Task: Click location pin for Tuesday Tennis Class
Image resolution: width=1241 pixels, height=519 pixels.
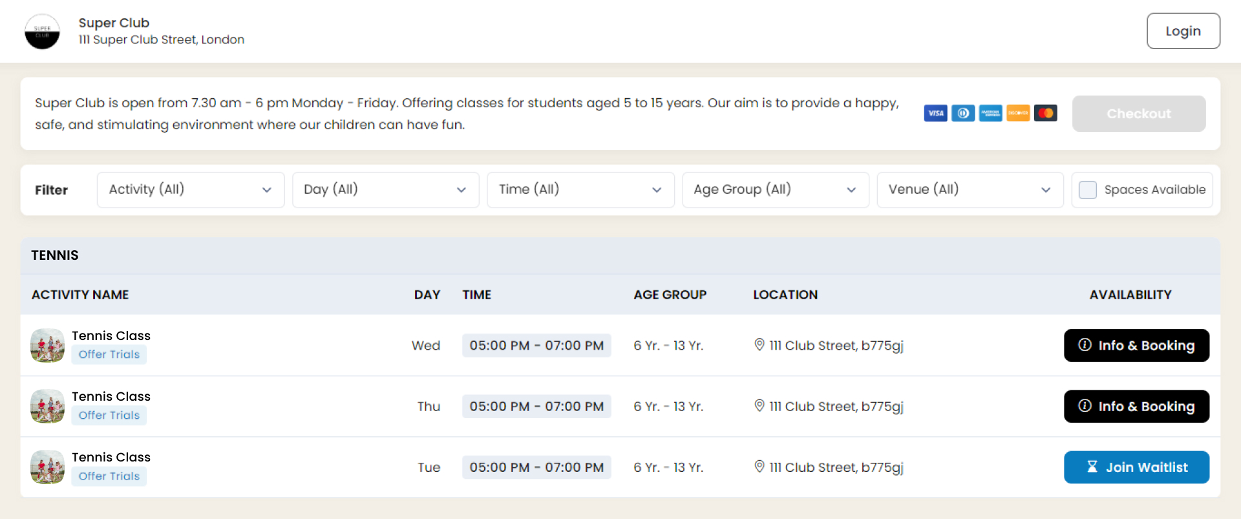Action: point(759,466)
